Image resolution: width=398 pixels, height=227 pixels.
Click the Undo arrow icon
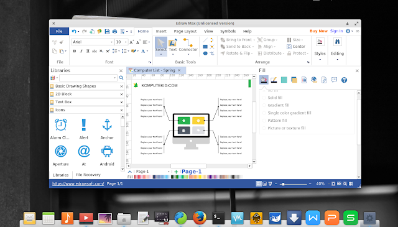pyautogui.click(x=74, y=31)
